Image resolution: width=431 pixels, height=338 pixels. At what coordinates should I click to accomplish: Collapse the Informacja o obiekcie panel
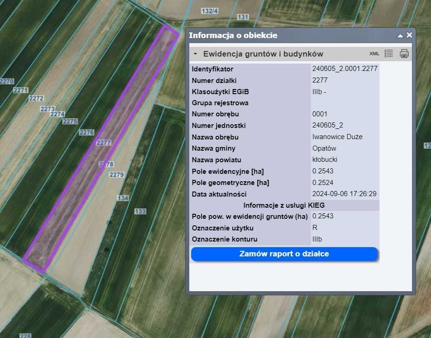tap(400, 35)
